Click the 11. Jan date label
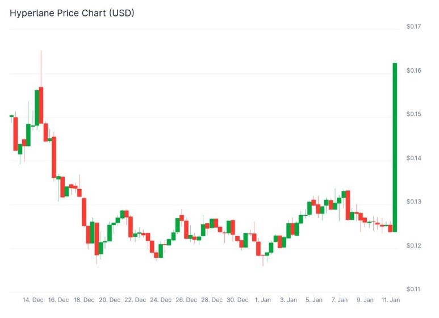 [390, 300]
